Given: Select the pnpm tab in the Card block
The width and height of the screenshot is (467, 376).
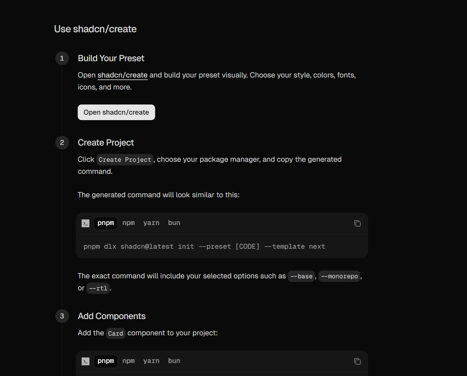Looking at the screenshot, I should click(105, 361).
